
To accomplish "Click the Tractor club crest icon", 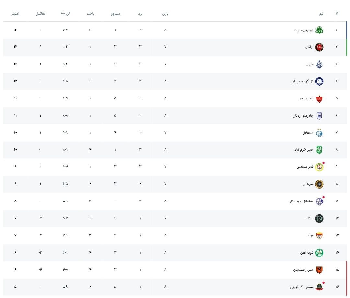I will coord(320,47).
